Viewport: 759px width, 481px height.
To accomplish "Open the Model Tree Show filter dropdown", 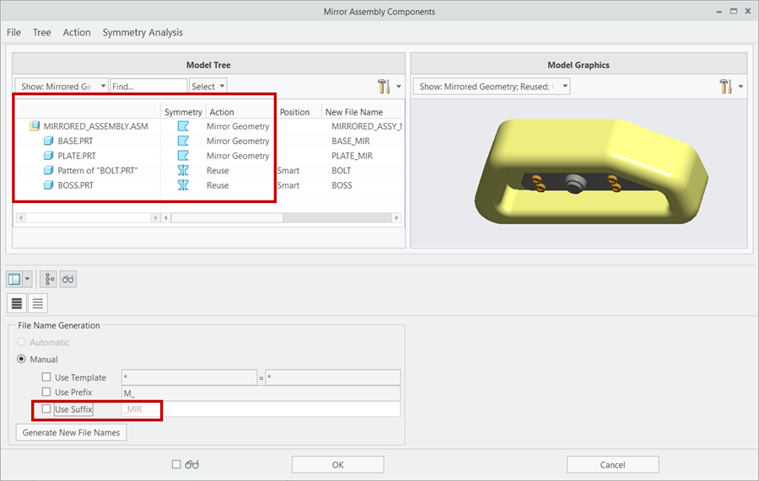I will tap(62, 87).
